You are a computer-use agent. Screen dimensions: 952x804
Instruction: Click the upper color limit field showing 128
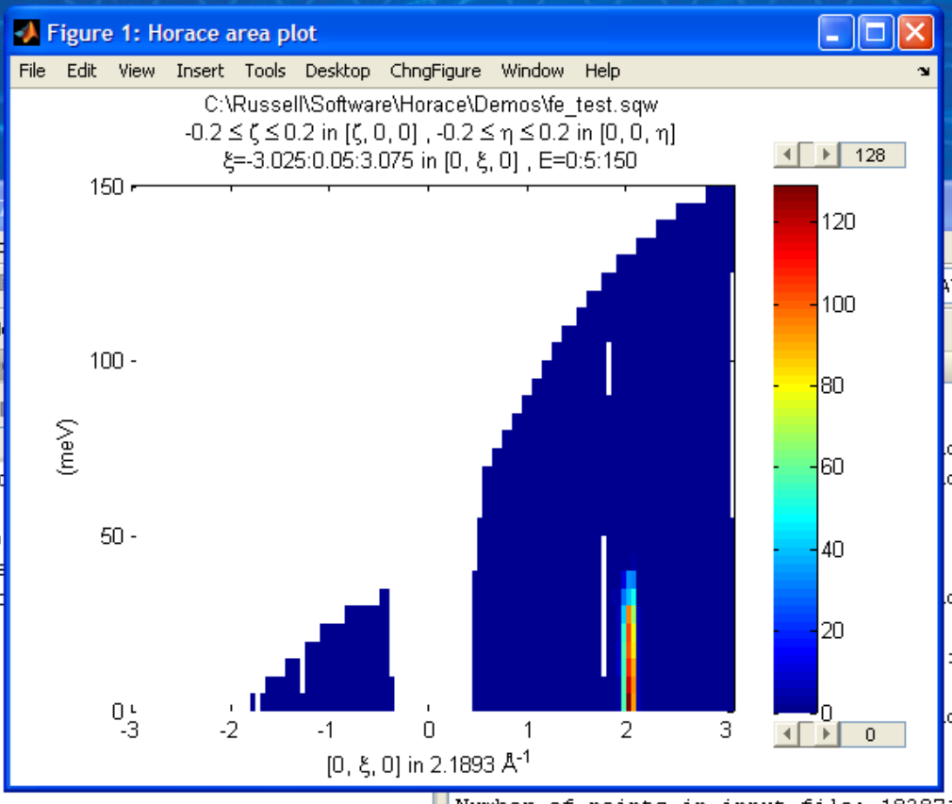[x=872, y=155]
